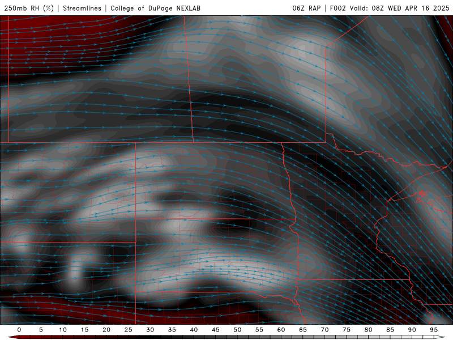Click the '65' label on the colorbar
Viewport: 453px width, 340px height.
coord(303,330)
